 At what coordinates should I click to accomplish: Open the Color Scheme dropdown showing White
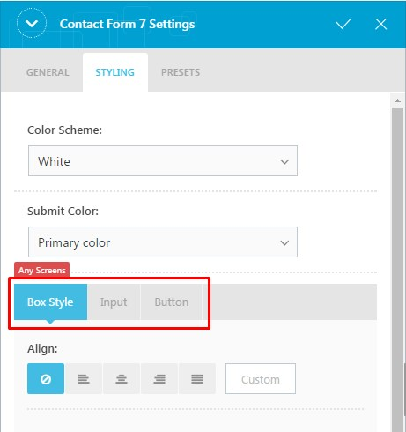[x=163, y=161]
